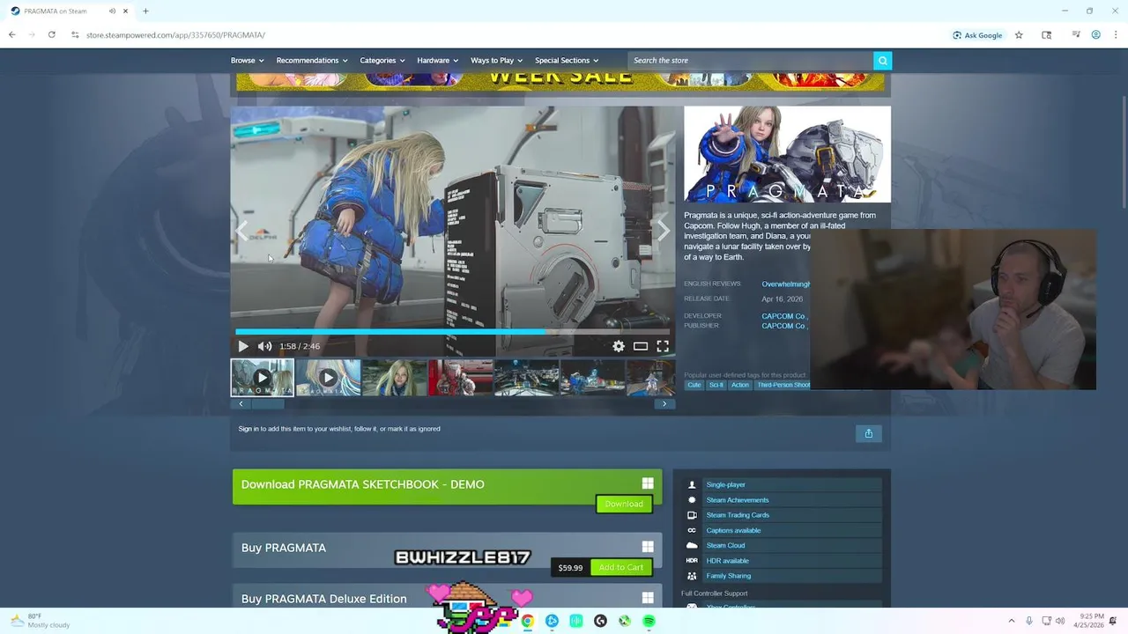Open Spotify from taskbar
The height and width of the screenshot is (634, 1128).
pos(649,621)
